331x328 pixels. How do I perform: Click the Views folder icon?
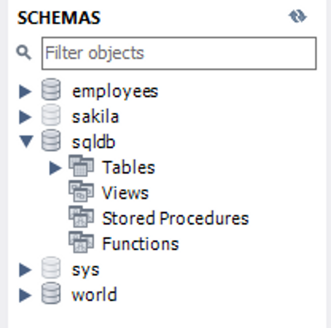pos(81,192)
